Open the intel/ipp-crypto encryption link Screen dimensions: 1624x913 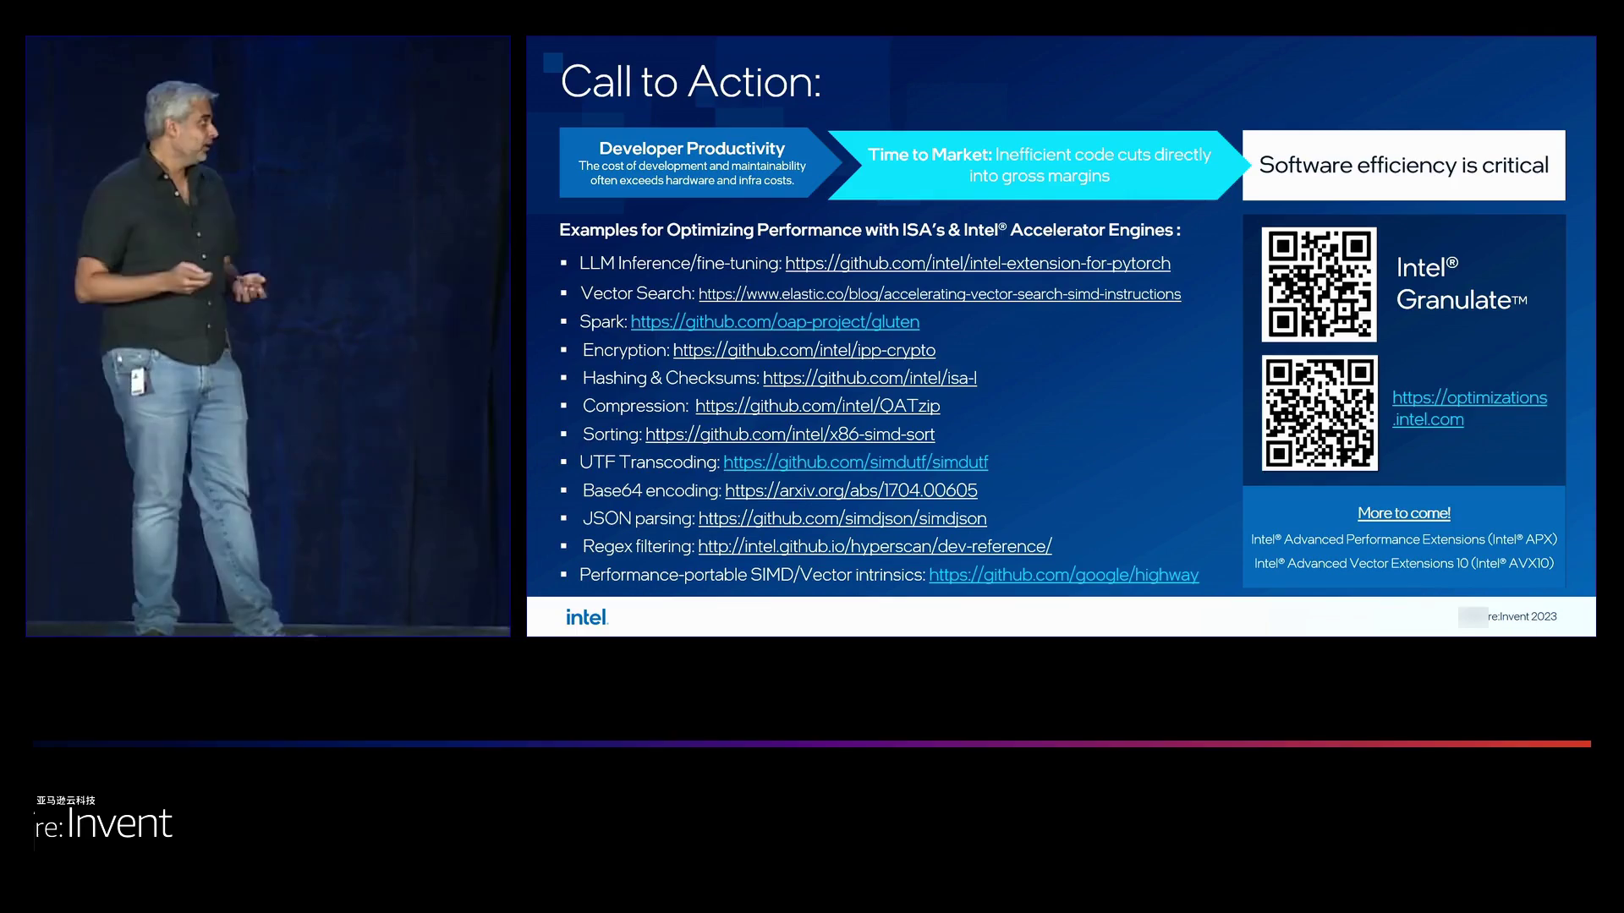click(804, 350)
